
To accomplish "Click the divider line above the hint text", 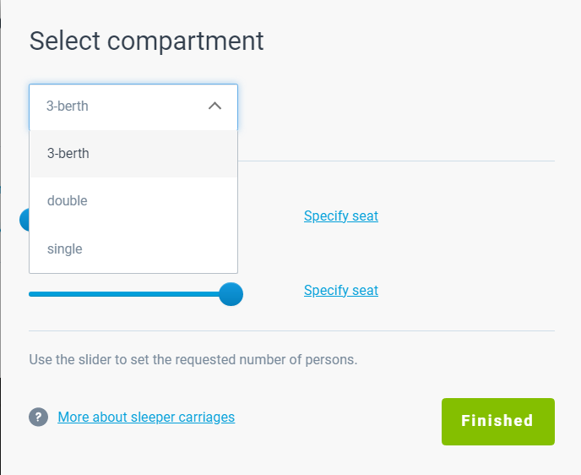I will tap(291, 330).
